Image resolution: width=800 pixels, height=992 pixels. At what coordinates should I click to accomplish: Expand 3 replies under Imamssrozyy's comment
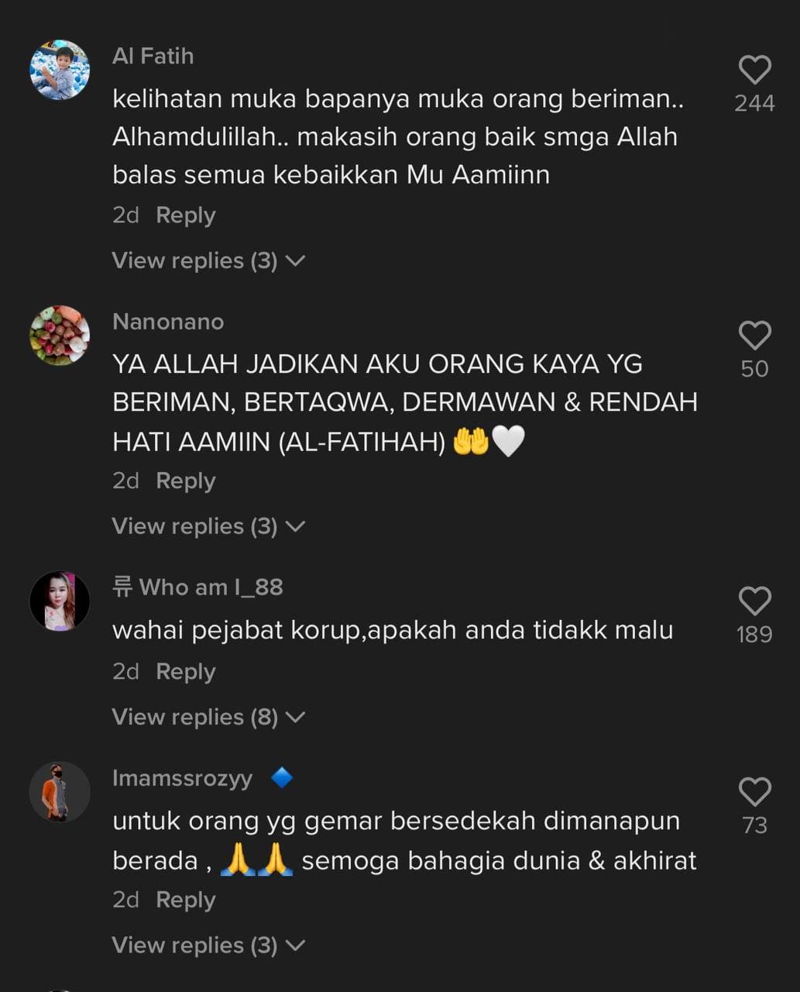click(x=208, y=945)
